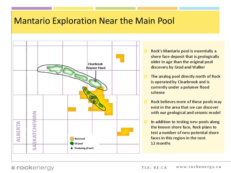Open the www.rockenergy.ca link
The width and height of the screenshot is (231, 173).
[x=198, y=167]
